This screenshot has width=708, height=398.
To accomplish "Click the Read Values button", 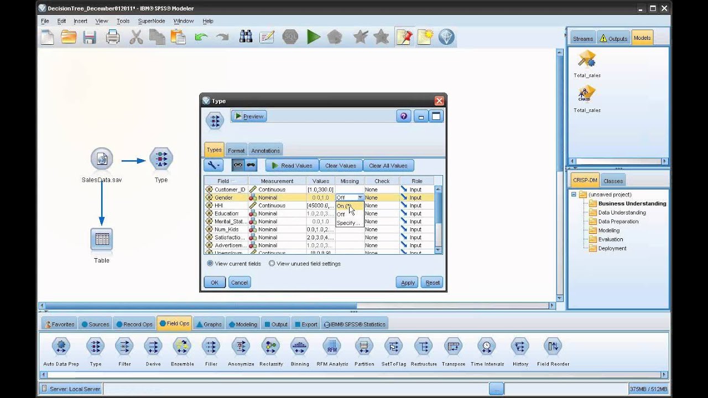I will pyautogui.click(x=292, y=165).
